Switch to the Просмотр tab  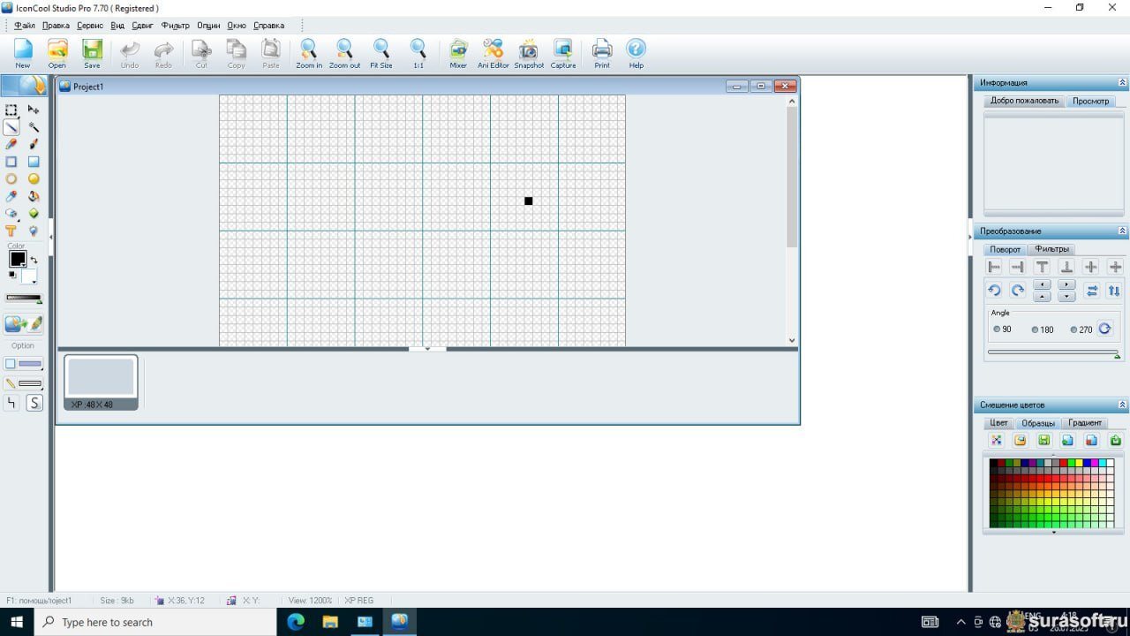click(x=1091, y=101)
